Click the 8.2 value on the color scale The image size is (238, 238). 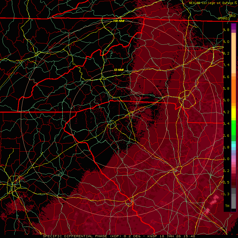[226, 53]
